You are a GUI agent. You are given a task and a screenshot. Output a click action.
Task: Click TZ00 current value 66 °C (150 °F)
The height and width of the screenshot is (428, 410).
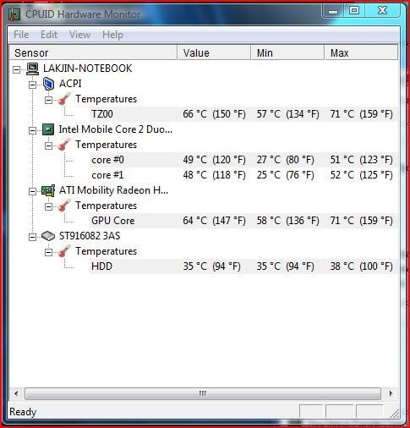pyautogui.click(x=214, y=114)
